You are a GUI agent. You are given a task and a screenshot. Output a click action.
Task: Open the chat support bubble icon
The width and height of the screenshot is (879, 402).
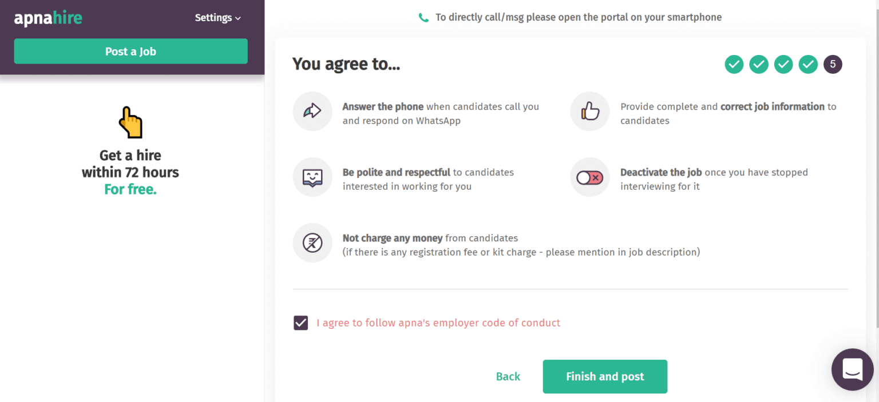click(x=852, y=369)
